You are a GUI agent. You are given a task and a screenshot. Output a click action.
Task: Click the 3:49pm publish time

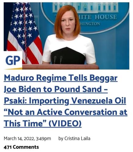(44, 139)
